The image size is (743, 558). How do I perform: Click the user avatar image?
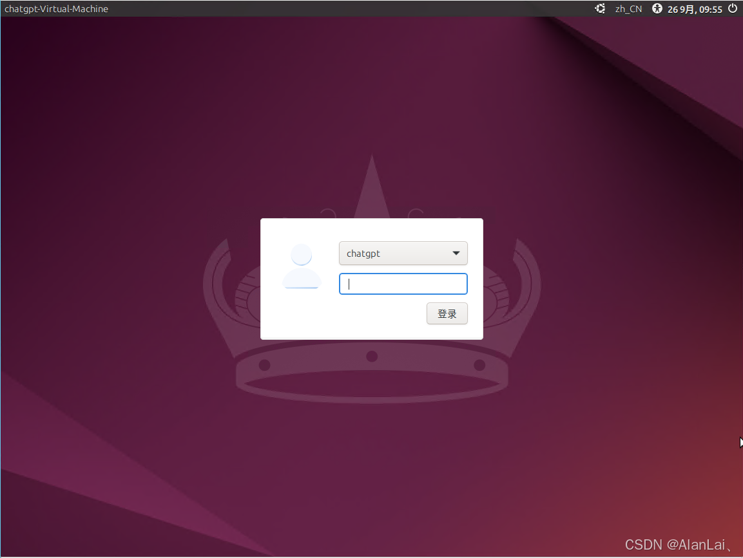[x=302, y=266]
